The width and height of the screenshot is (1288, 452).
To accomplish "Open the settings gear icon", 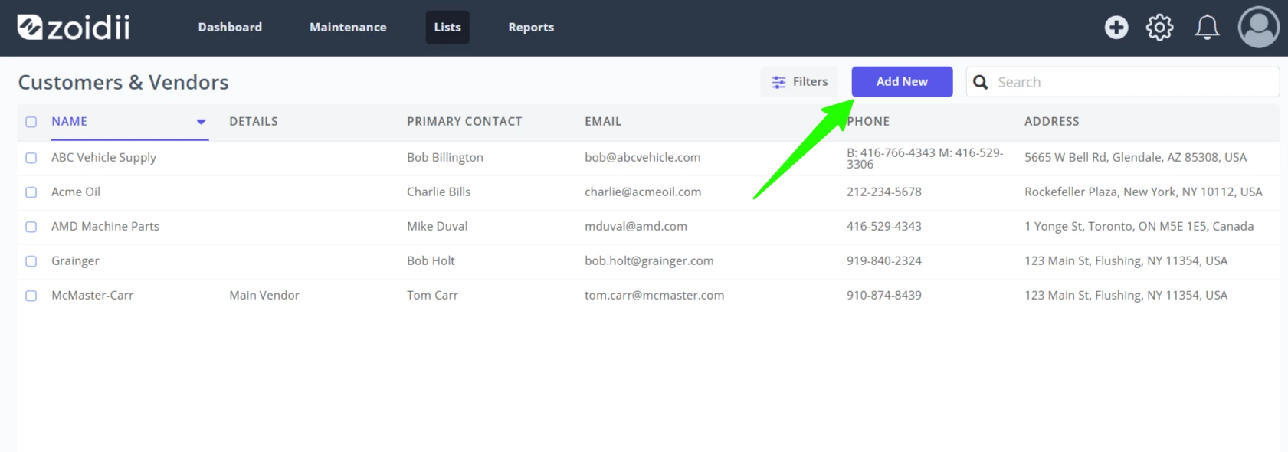I will tap(1159, 28).
